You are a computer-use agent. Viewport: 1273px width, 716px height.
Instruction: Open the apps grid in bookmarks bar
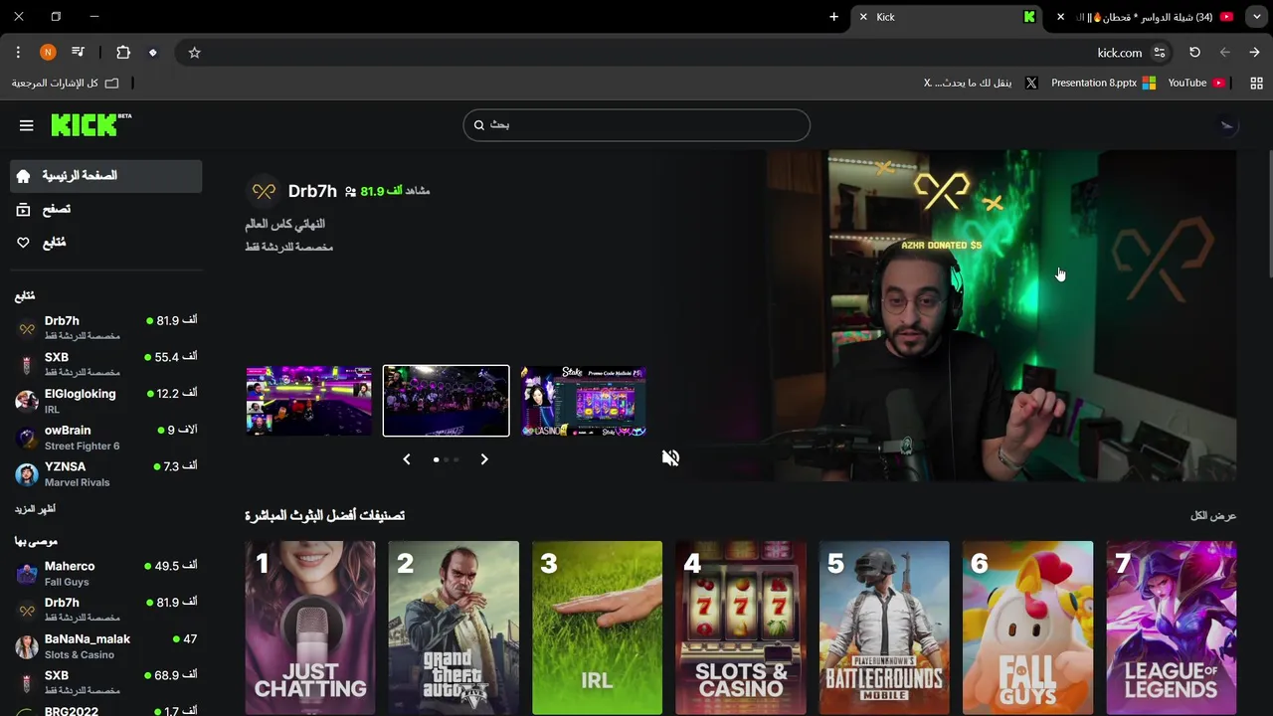[1256, 84]
